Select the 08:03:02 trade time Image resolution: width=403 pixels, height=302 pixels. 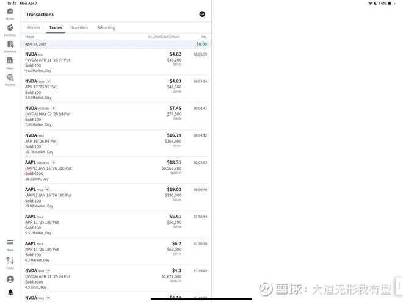tap(200, 162)
